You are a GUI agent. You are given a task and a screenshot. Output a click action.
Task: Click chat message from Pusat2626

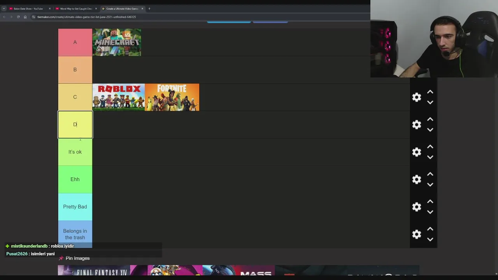point(30,254)
